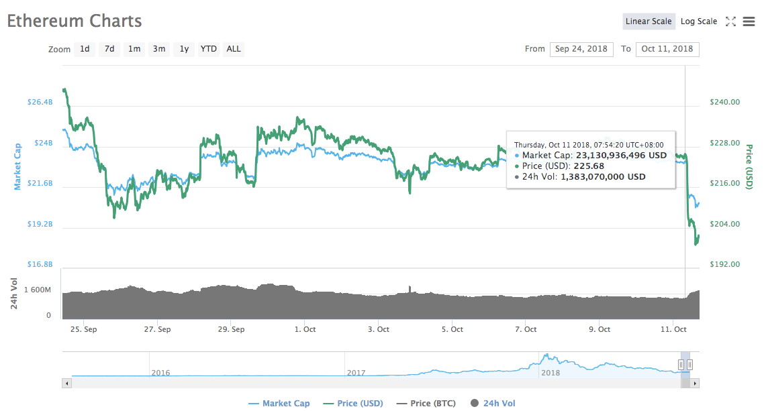Click the 1 600M volume axis label
This screenshot has width=764, height=411.
[x=38, y=290]
